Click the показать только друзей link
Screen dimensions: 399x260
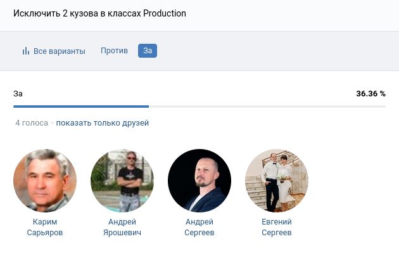coord(102,123)
